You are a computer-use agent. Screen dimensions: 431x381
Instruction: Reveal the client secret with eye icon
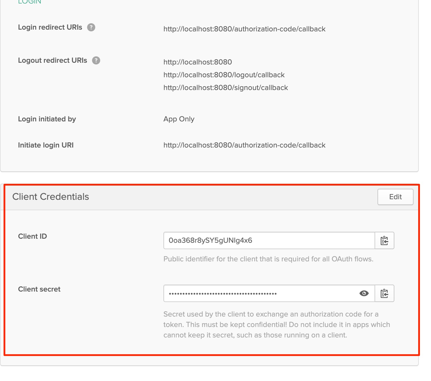coord(364,293)
